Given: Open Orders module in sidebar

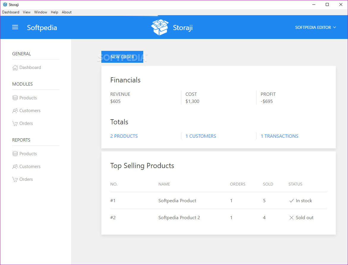Looking at the screenshot, I should [22, 123].
